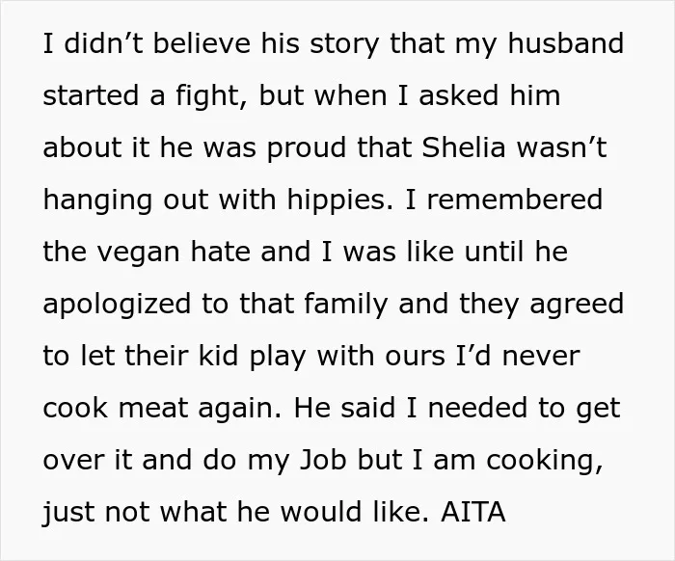Image resolution: width=675 pixels, height=561 pixels.
Task: Click the word "started" at line start
Action: (91, 95)
